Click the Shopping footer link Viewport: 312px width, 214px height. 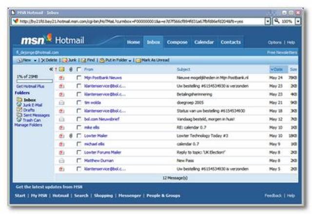pyautogui.click(x=103, y=195)
